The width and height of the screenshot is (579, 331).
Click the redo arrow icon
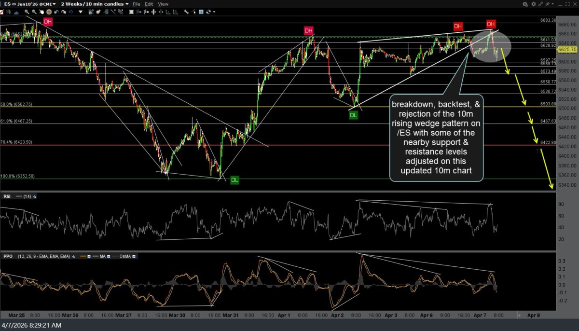pyautogui.click(x=64, y=12)
